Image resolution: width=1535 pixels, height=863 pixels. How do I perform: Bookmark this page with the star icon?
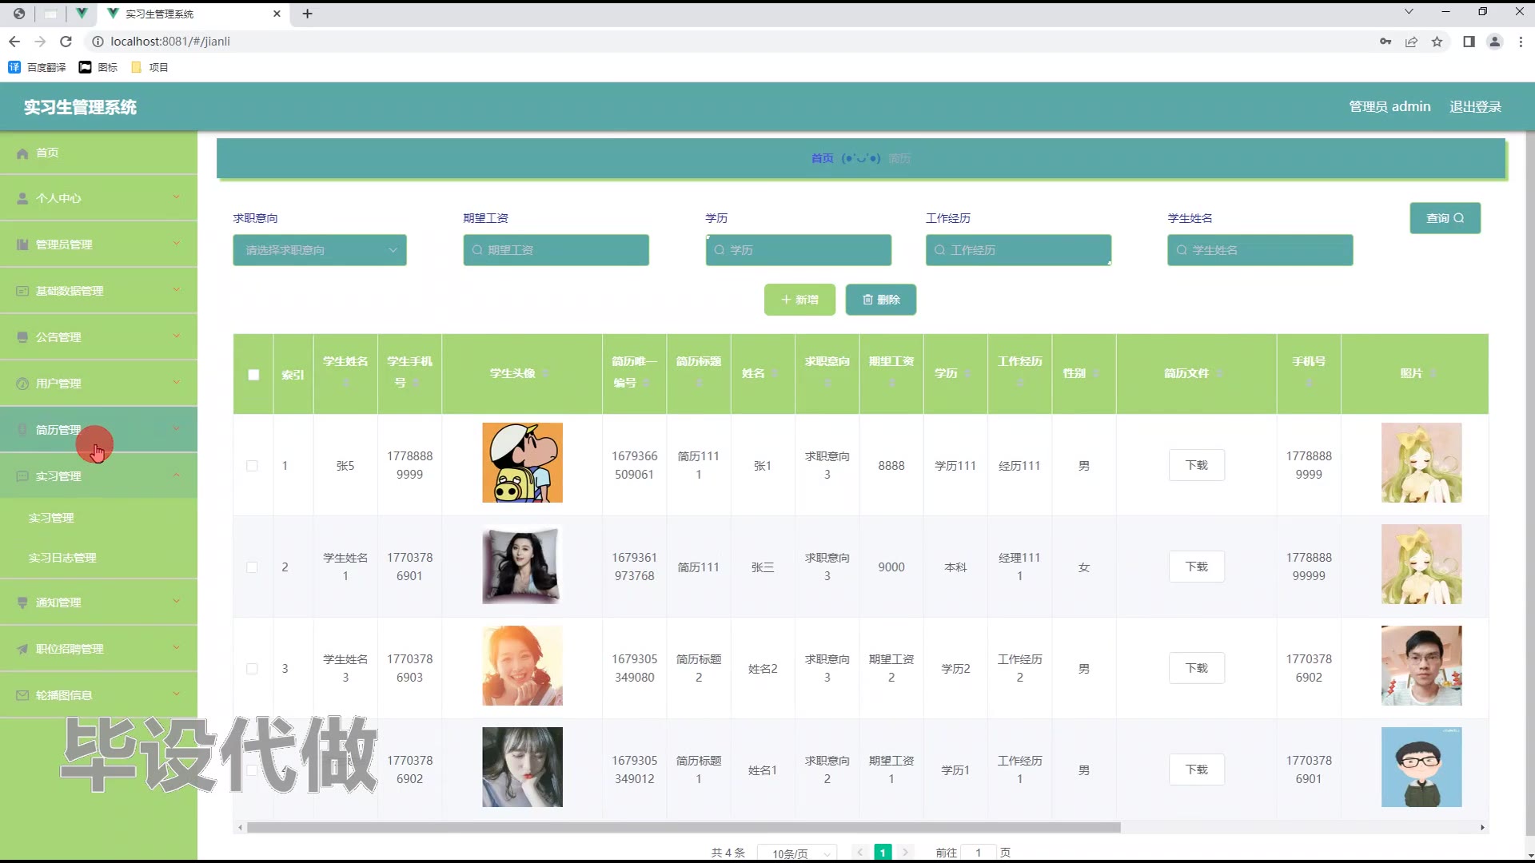pyautogui.click(x=1437, y=42)
